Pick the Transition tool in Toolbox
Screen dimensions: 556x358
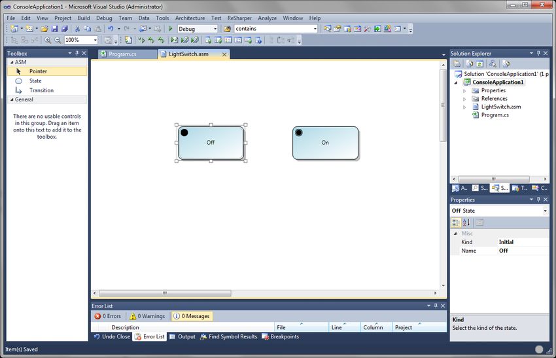point(47,90)
